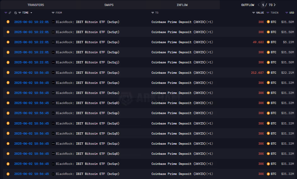Open the all-filters icon left of the link icon

point(6,13)
